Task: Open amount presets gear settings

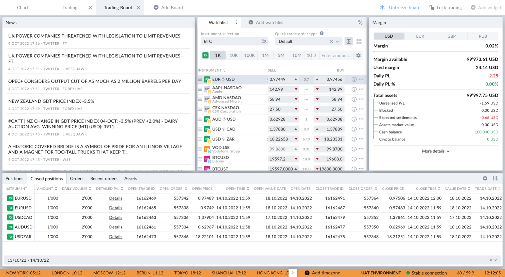Action: 359,55
